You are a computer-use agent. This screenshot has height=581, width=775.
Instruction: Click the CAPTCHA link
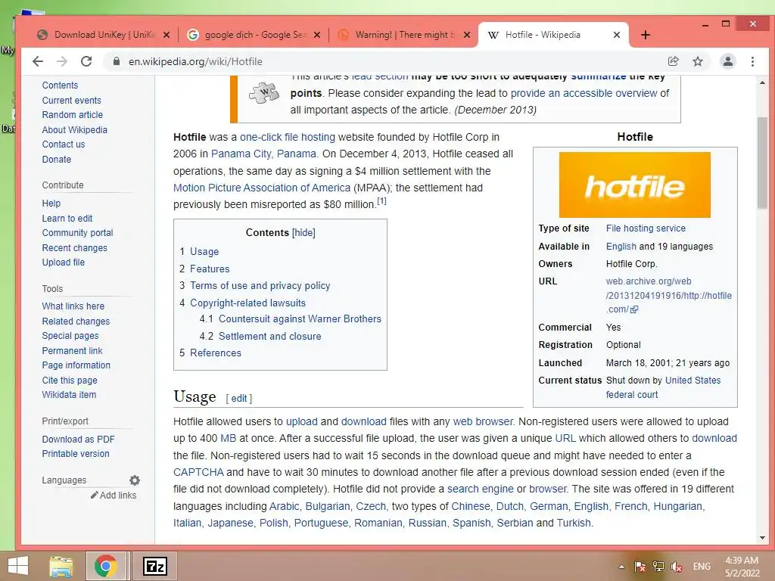(x=198, y=472)
